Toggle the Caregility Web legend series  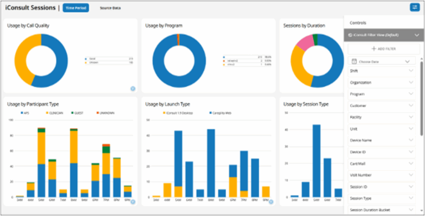click(220, 113)
